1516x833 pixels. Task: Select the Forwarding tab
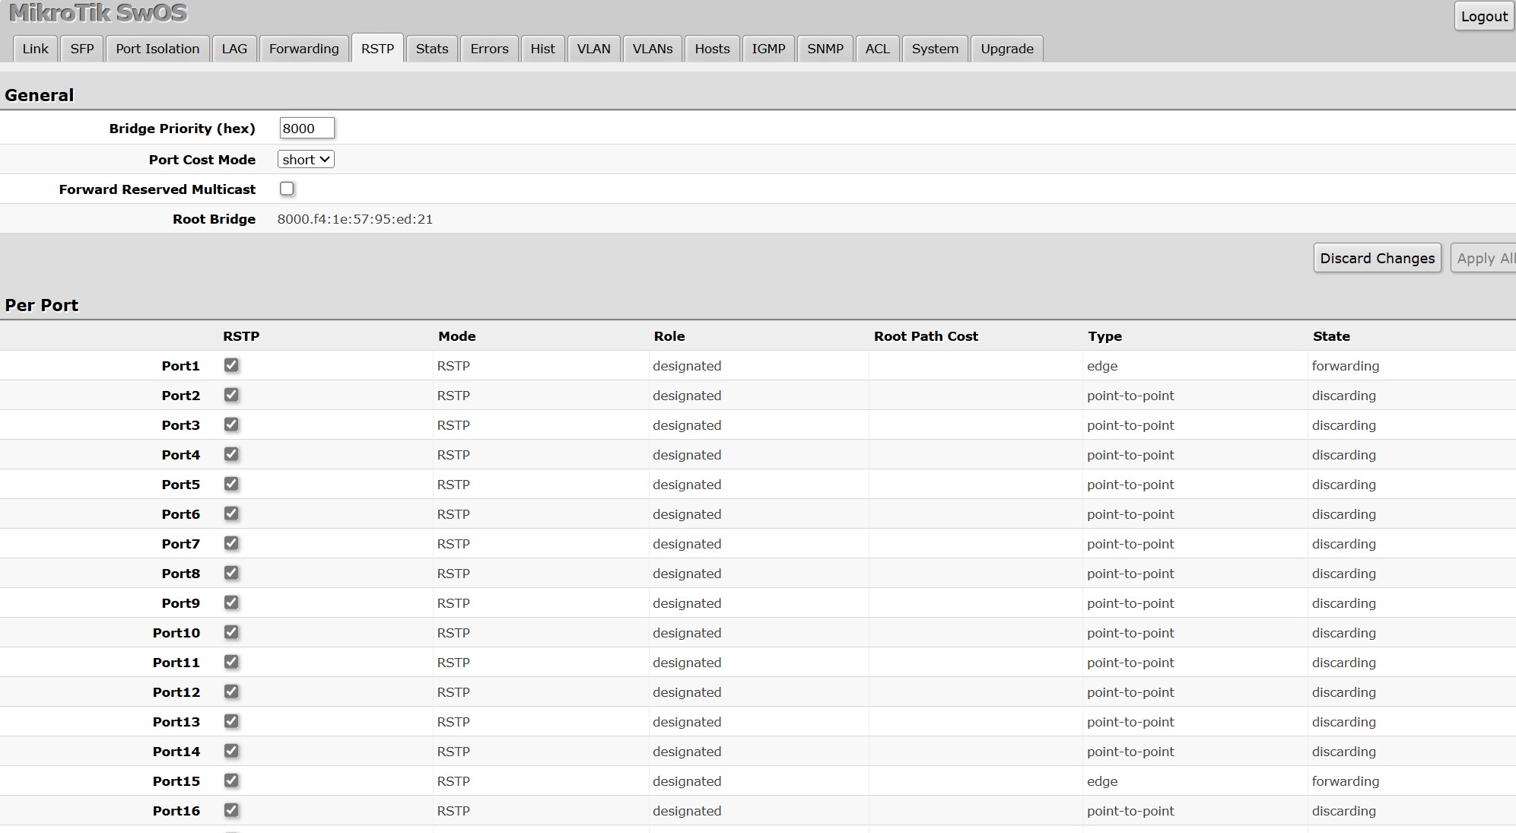point(304,49)
